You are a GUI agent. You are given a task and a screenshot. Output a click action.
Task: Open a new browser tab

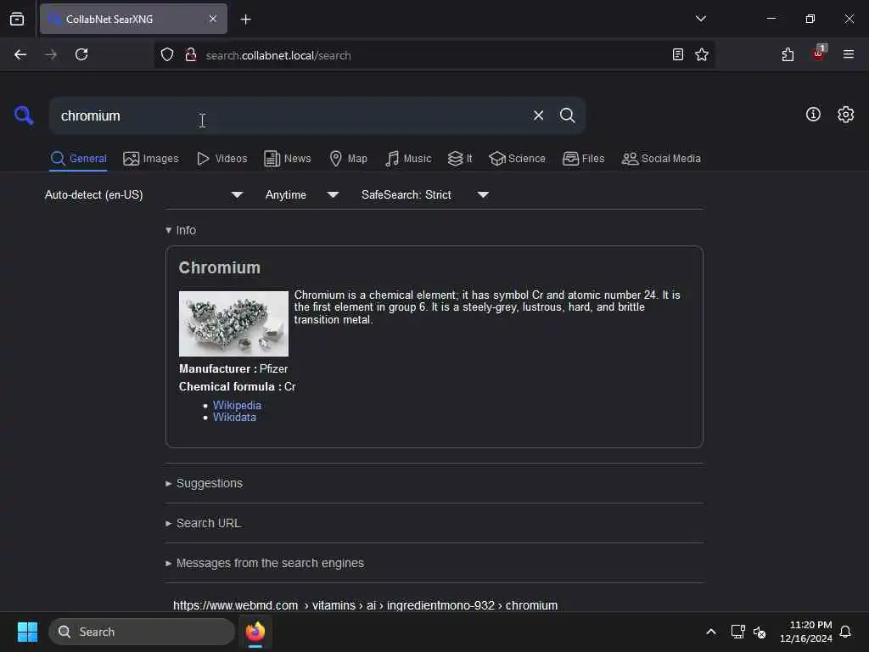point(245,20)
